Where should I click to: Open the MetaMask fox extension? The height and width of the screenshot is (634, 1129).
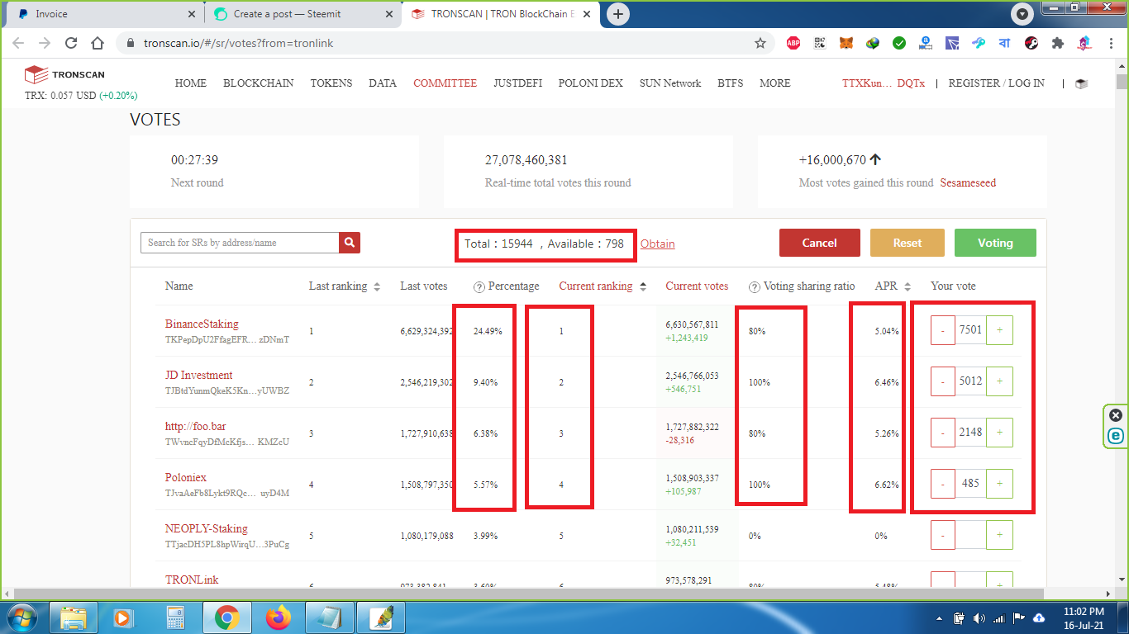[x=846, y=43]
